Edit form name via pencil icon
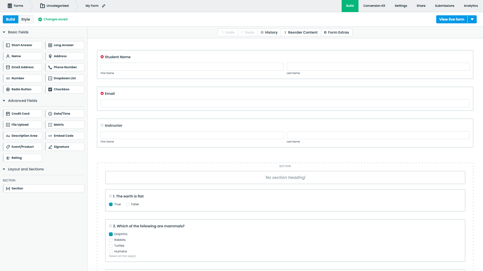Screen dimensions: 483x271 [x=104, y=6]
